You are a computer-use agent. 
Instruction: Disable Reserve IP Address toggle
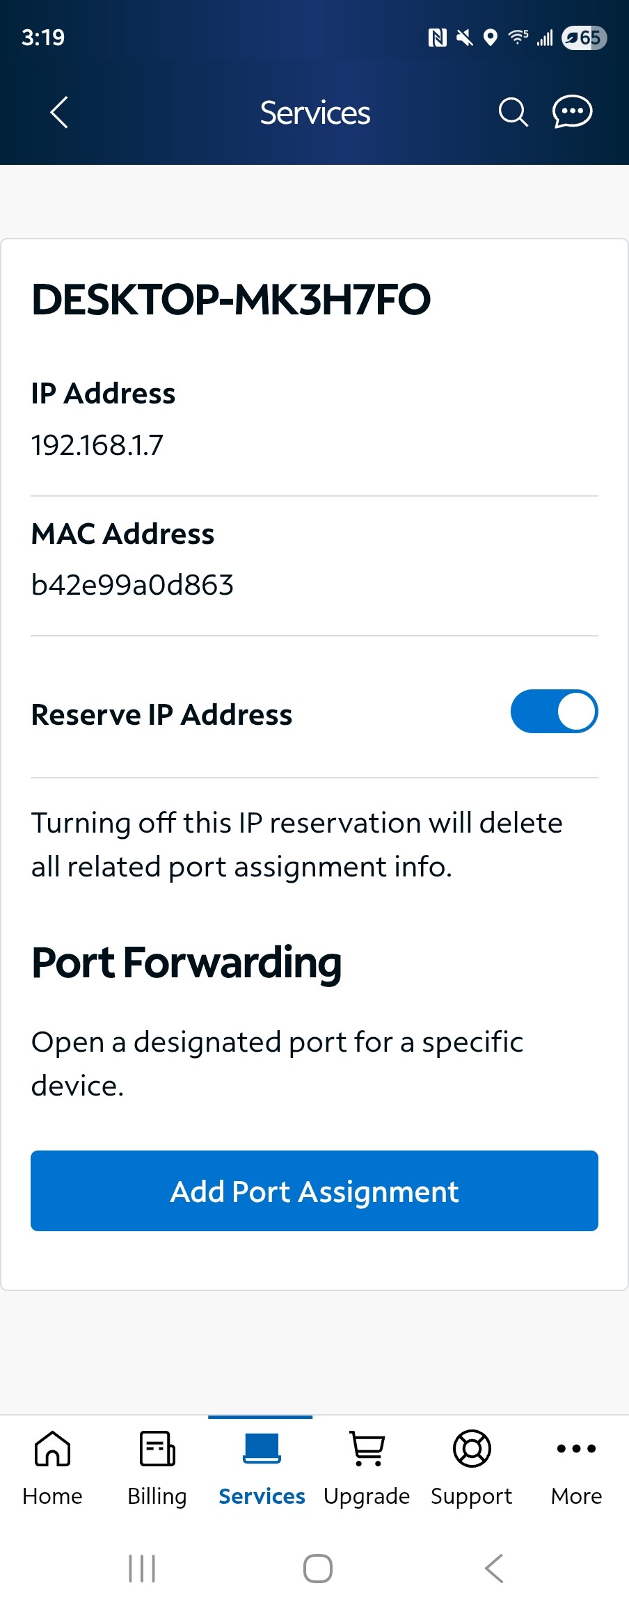(x=554, y=712)
